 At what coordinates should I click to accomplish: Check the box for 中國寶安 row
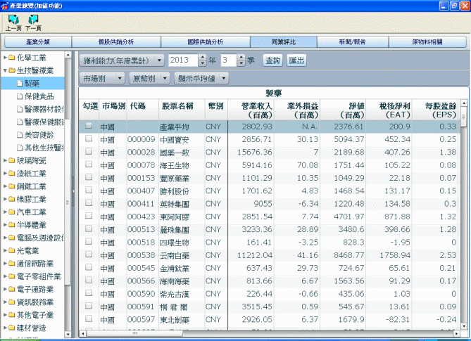click(x=89, y=139)
